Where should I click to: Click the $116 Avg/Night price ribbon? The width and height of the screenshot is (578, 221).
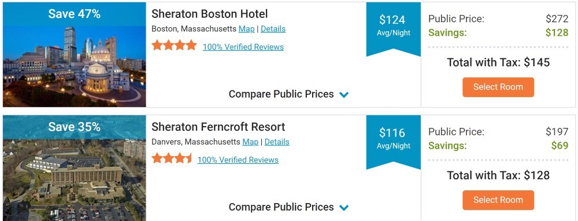[x=393, y=142]
